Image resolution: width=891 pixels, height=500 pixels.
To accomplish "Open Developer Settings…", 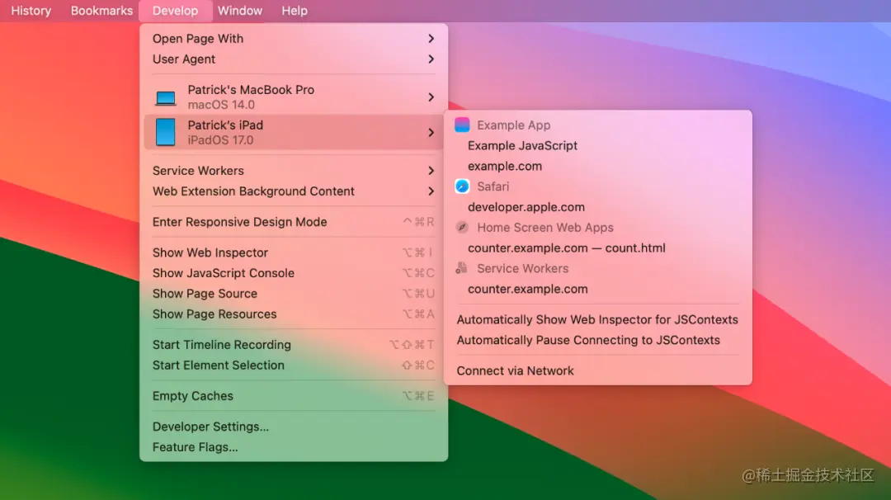I will click(293, 427).
